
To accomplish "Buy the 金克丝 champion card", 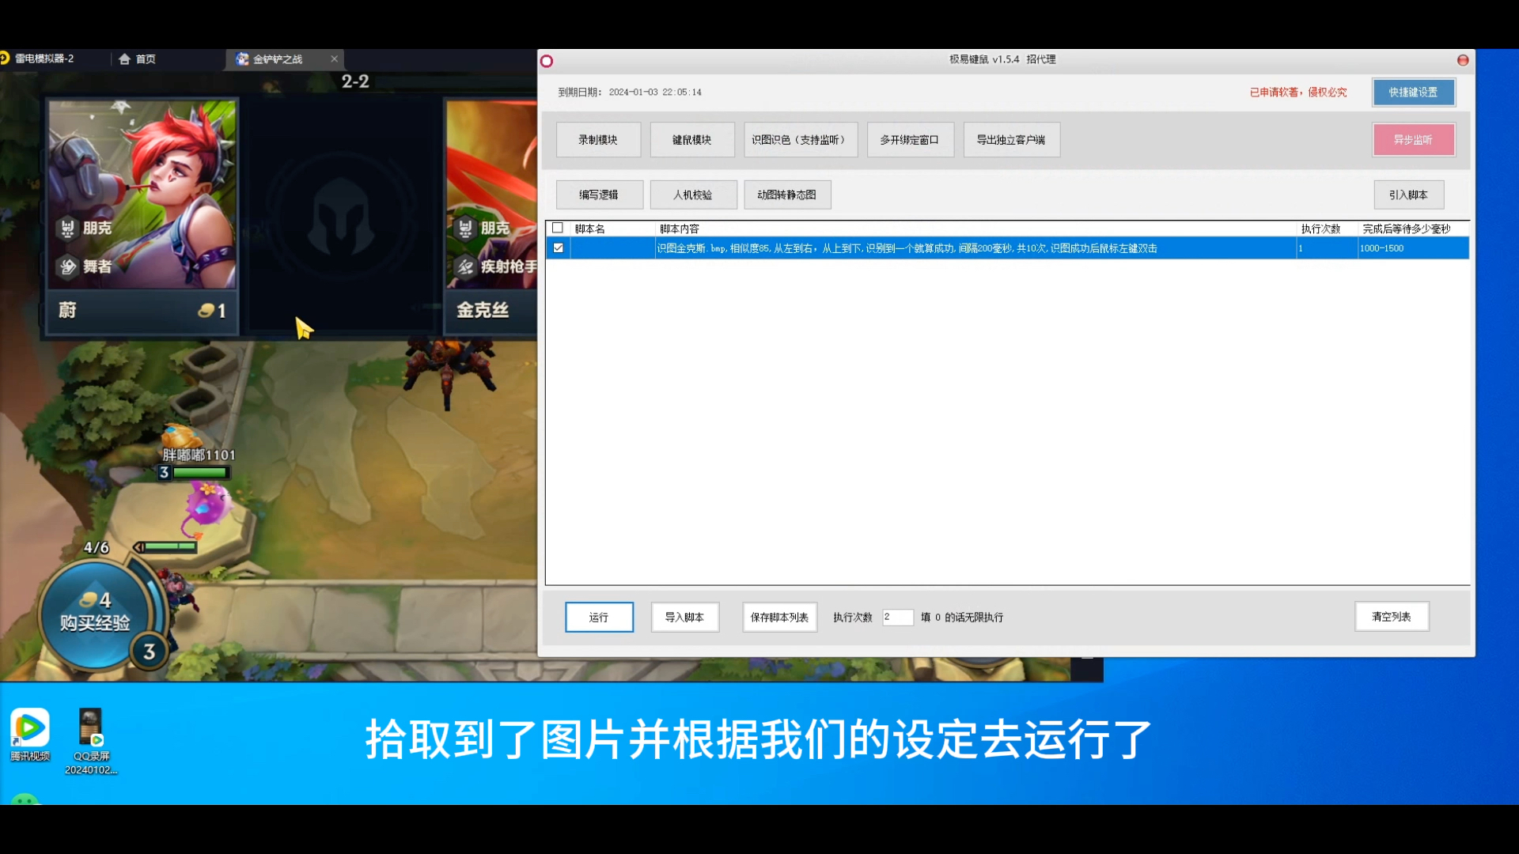I will 491,217.
